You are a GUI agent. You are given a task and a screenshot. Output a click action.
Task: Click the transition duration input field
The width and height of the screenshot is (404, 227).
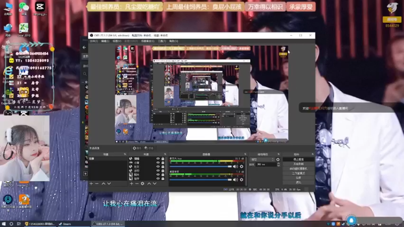point(266,164)
